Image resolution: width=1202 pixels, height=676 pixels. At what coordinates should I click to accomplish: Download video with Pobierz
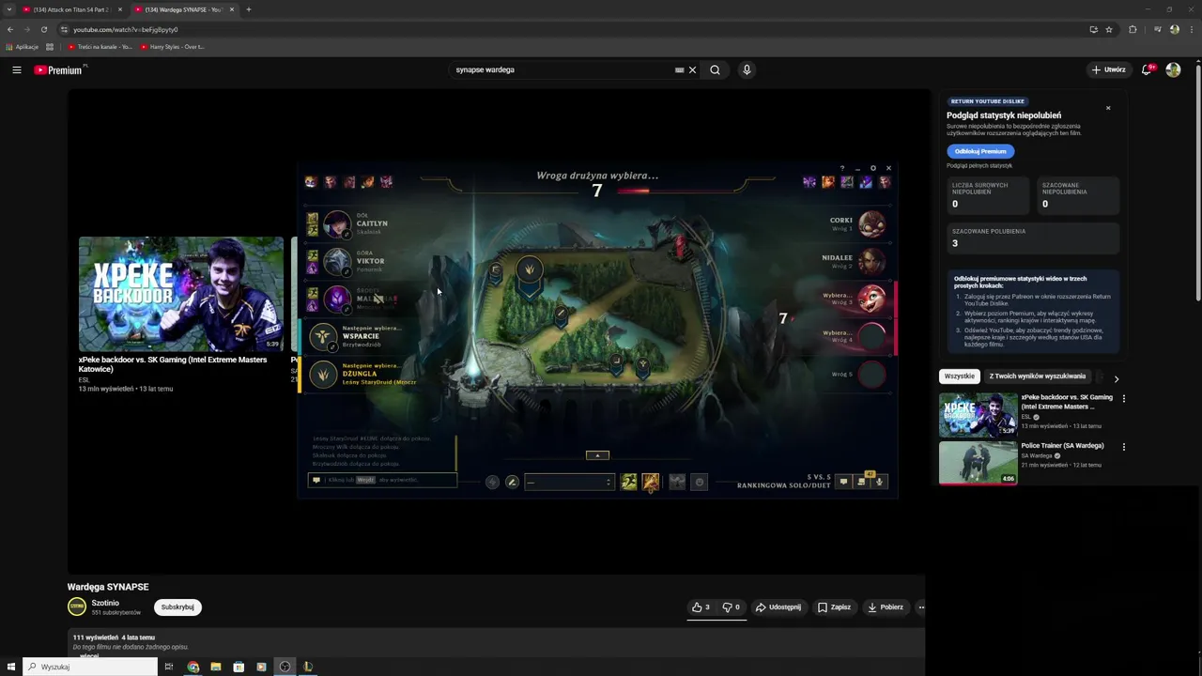point(886,607)
